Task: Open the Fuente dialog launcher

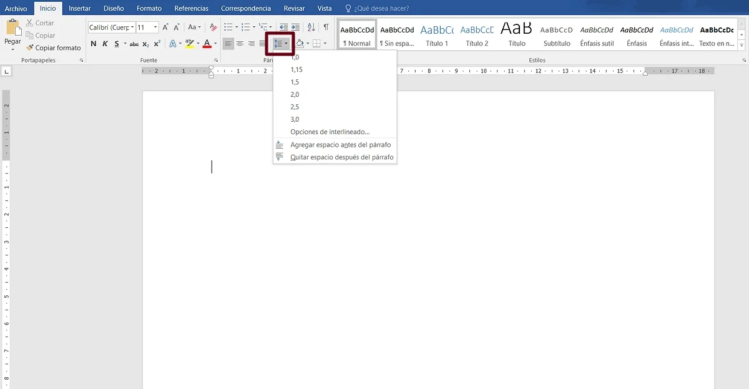Action: click(x=216, y=61)
